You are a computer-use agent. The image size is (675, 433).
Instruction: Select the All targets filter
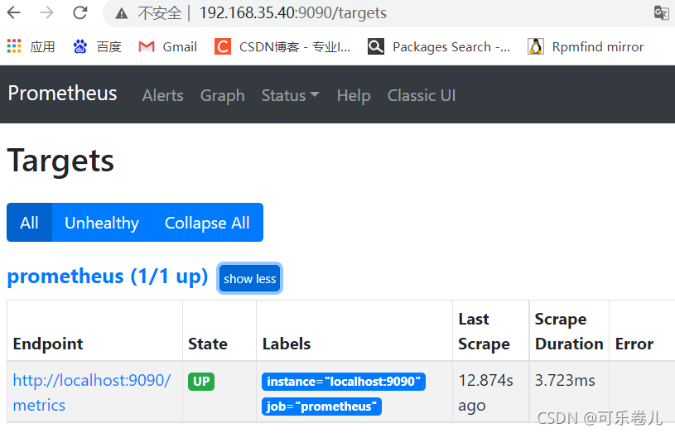pos(29,223)
